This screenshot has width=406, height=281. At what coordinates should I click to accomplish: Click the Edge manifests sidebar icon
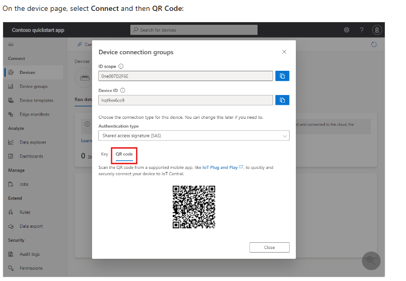pos(11,114)
